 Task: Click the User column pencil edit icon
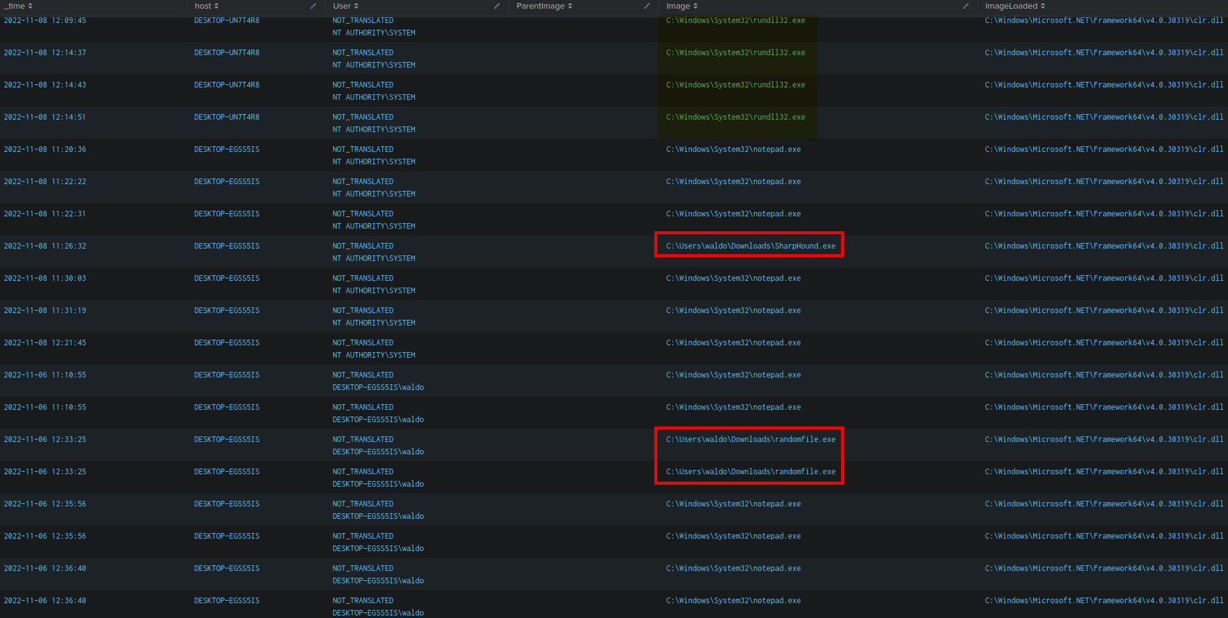click(497, 6)
